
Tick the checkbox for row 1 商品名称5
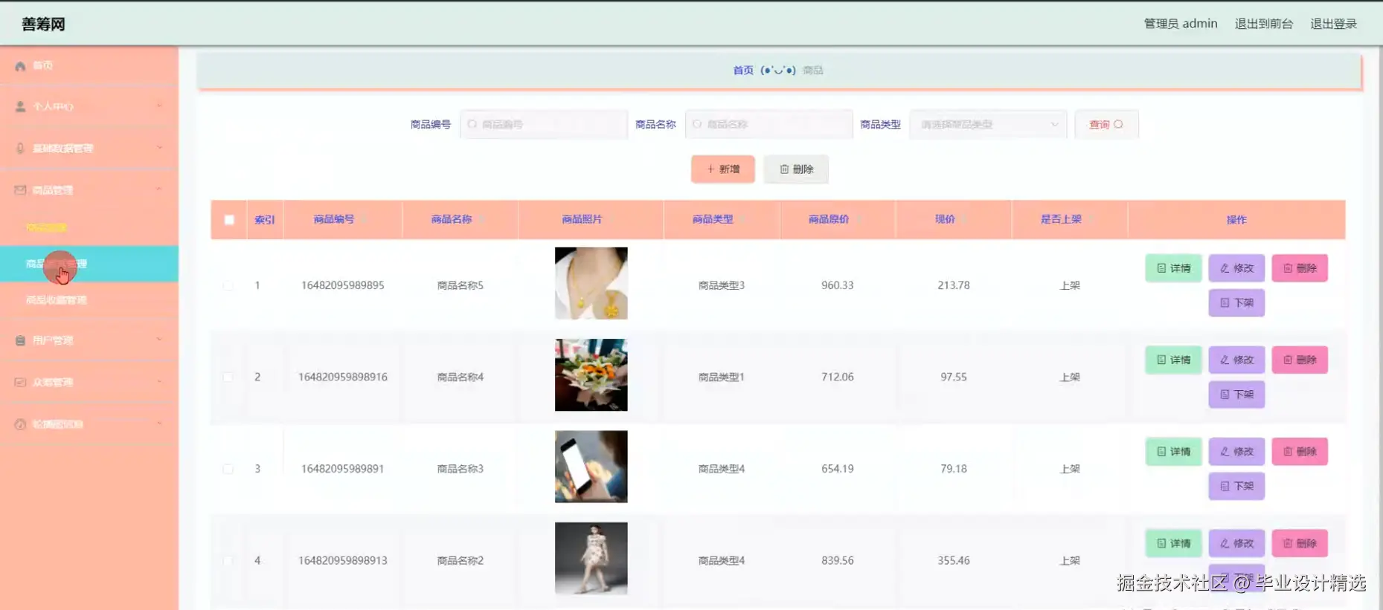pos(228,285)
